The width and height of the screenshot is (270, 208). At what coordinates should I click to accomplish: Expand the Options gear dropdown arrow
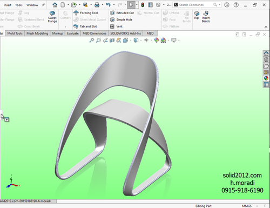[x=164, y=5]
